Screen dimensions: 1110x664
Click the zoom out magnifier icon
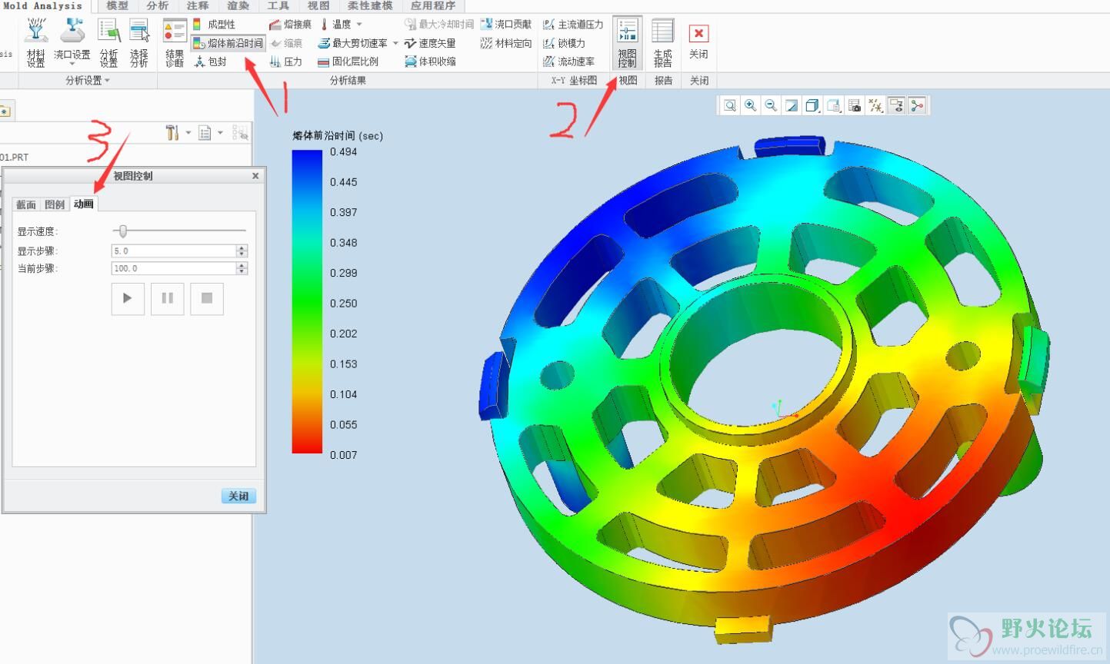(771, 106)
